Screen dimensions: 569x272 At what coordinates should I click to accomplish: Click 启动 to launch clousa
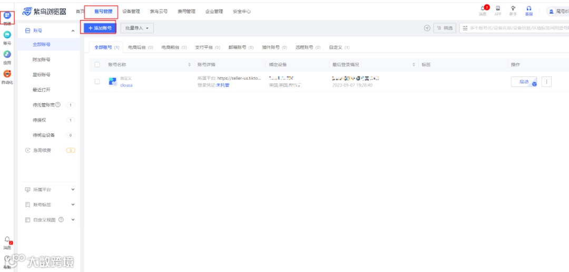[524, 82]
